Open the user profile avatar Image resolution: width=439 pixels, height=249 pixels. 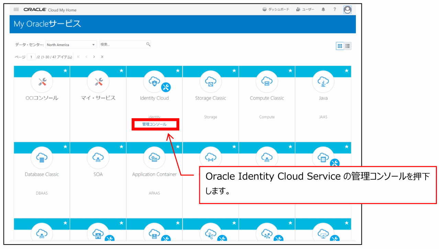tap(348, 10)
